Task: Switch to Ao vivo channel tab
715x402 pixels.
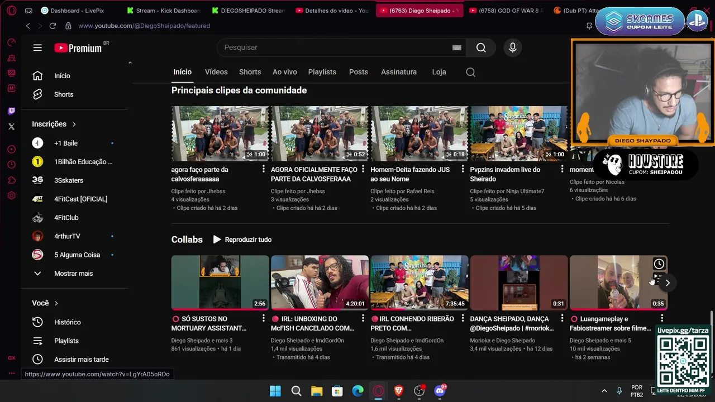Action: pos(285,72)
